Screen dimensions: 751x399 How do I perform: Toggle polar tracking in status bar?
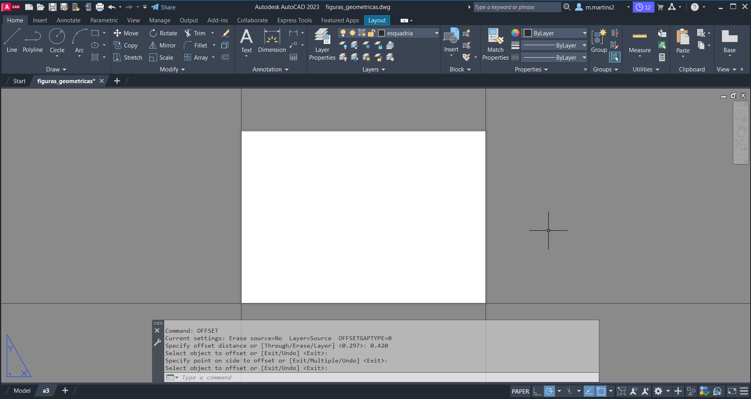click(x=549, y=391)
